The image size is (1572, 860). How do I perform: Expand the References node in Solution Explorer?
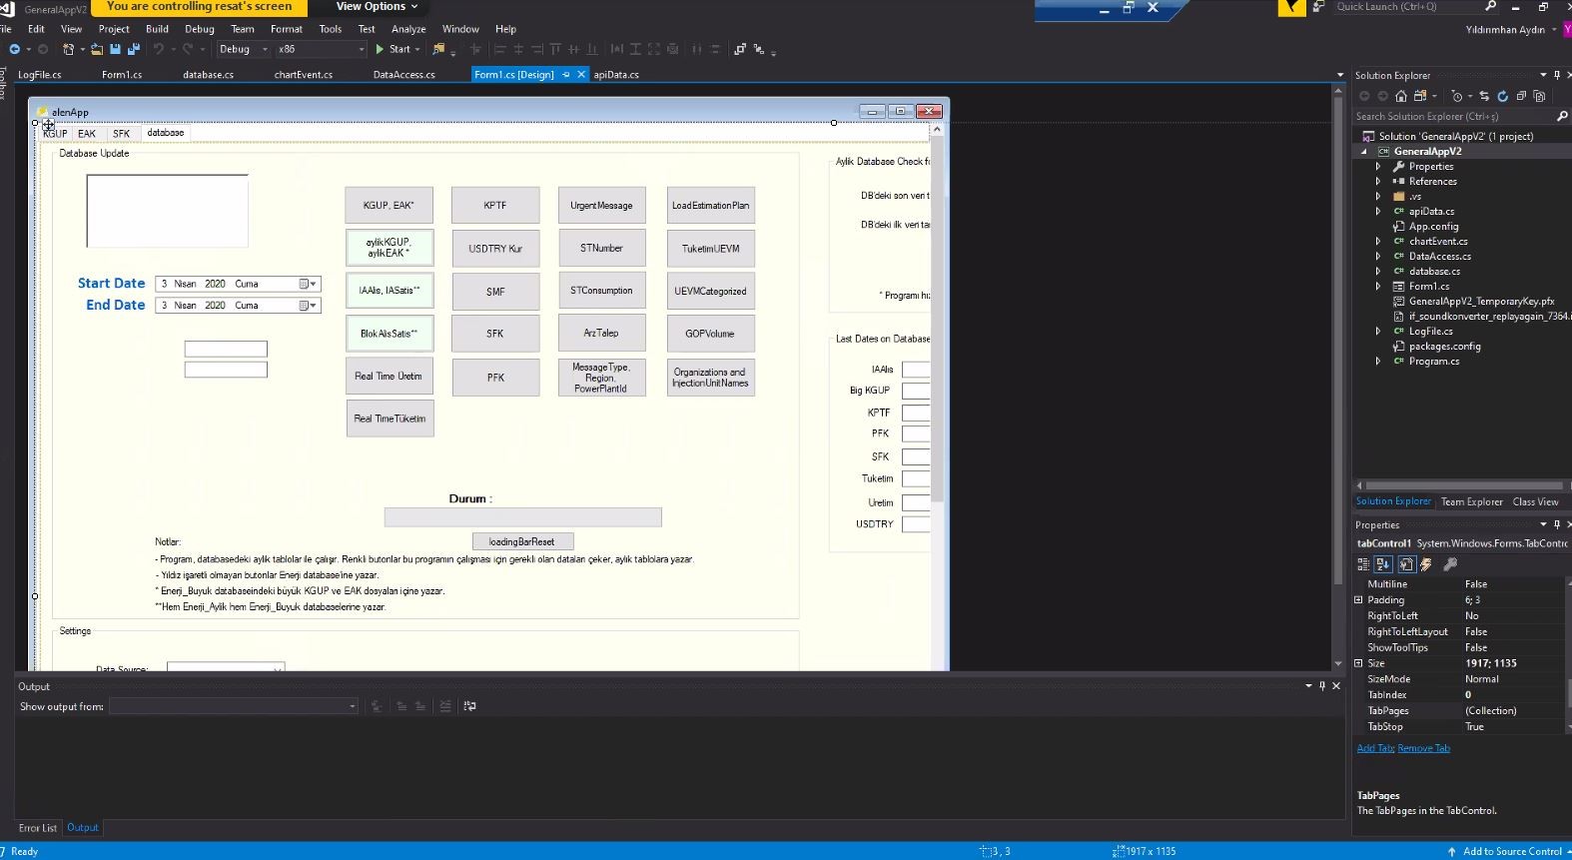[x=1378, y=182]
